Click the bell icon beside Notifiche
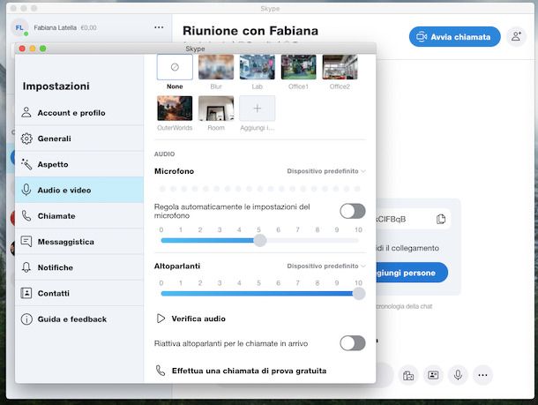Viewport: 538px width, 405px height. pyautogui.click(x=26, y=267)
